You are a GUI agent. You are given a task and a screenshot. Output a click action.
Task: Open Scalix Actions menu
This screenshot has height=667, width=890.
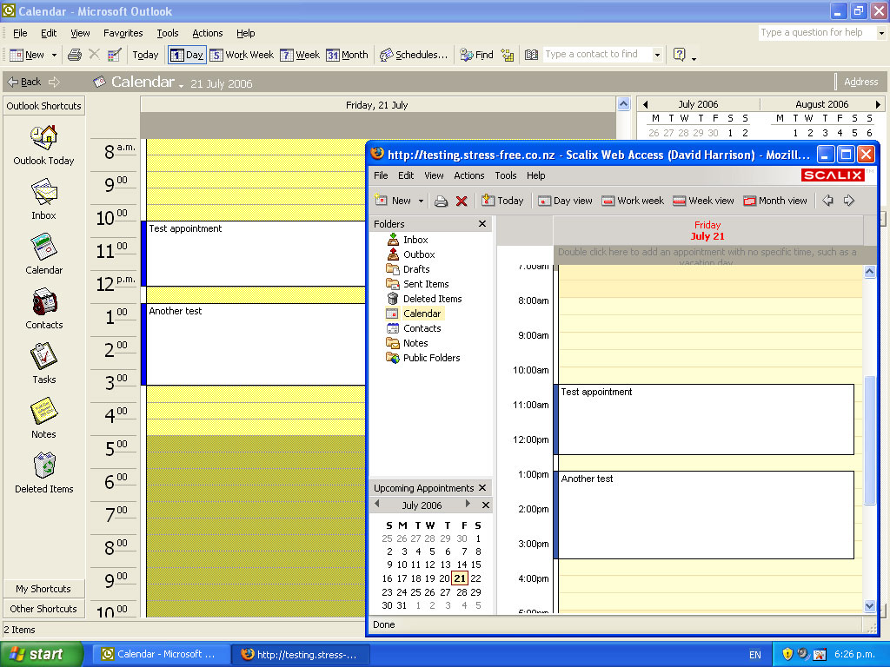pos(468,175)
